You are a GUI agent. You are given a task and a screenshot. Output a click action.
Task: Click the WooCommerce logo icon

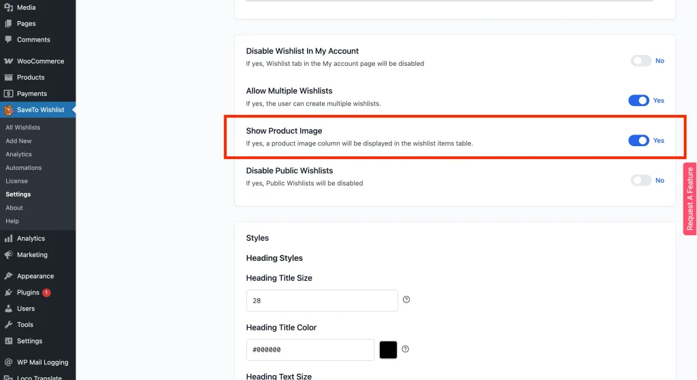click(x=8, y=61)
